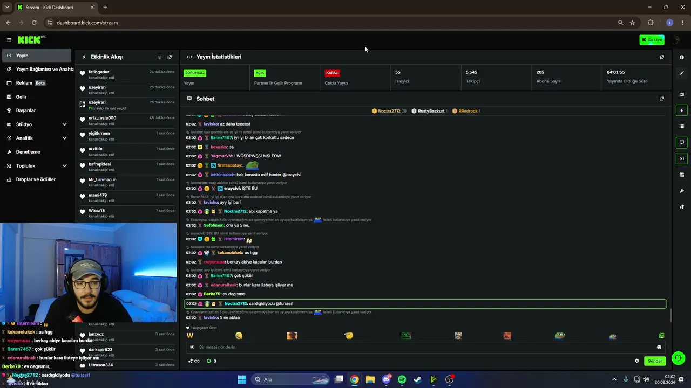The height and width of the screenshot is (388, 691).
Task: Show hidden system tray icons chevron
Action: coord(614,379)
